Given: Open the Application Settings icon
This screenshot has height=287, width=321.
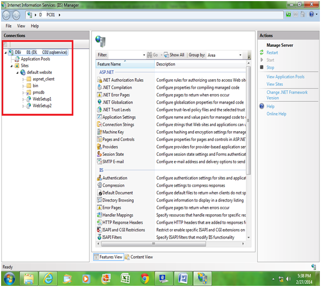Looking at the screenshot, I should click(100, 117).
